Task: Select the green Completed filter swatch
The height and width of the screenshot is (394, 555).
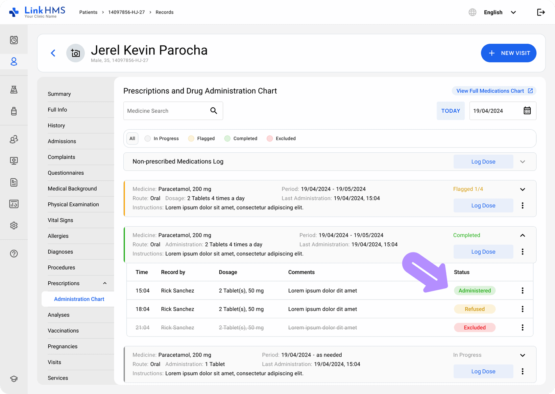Action: point(227,139)
